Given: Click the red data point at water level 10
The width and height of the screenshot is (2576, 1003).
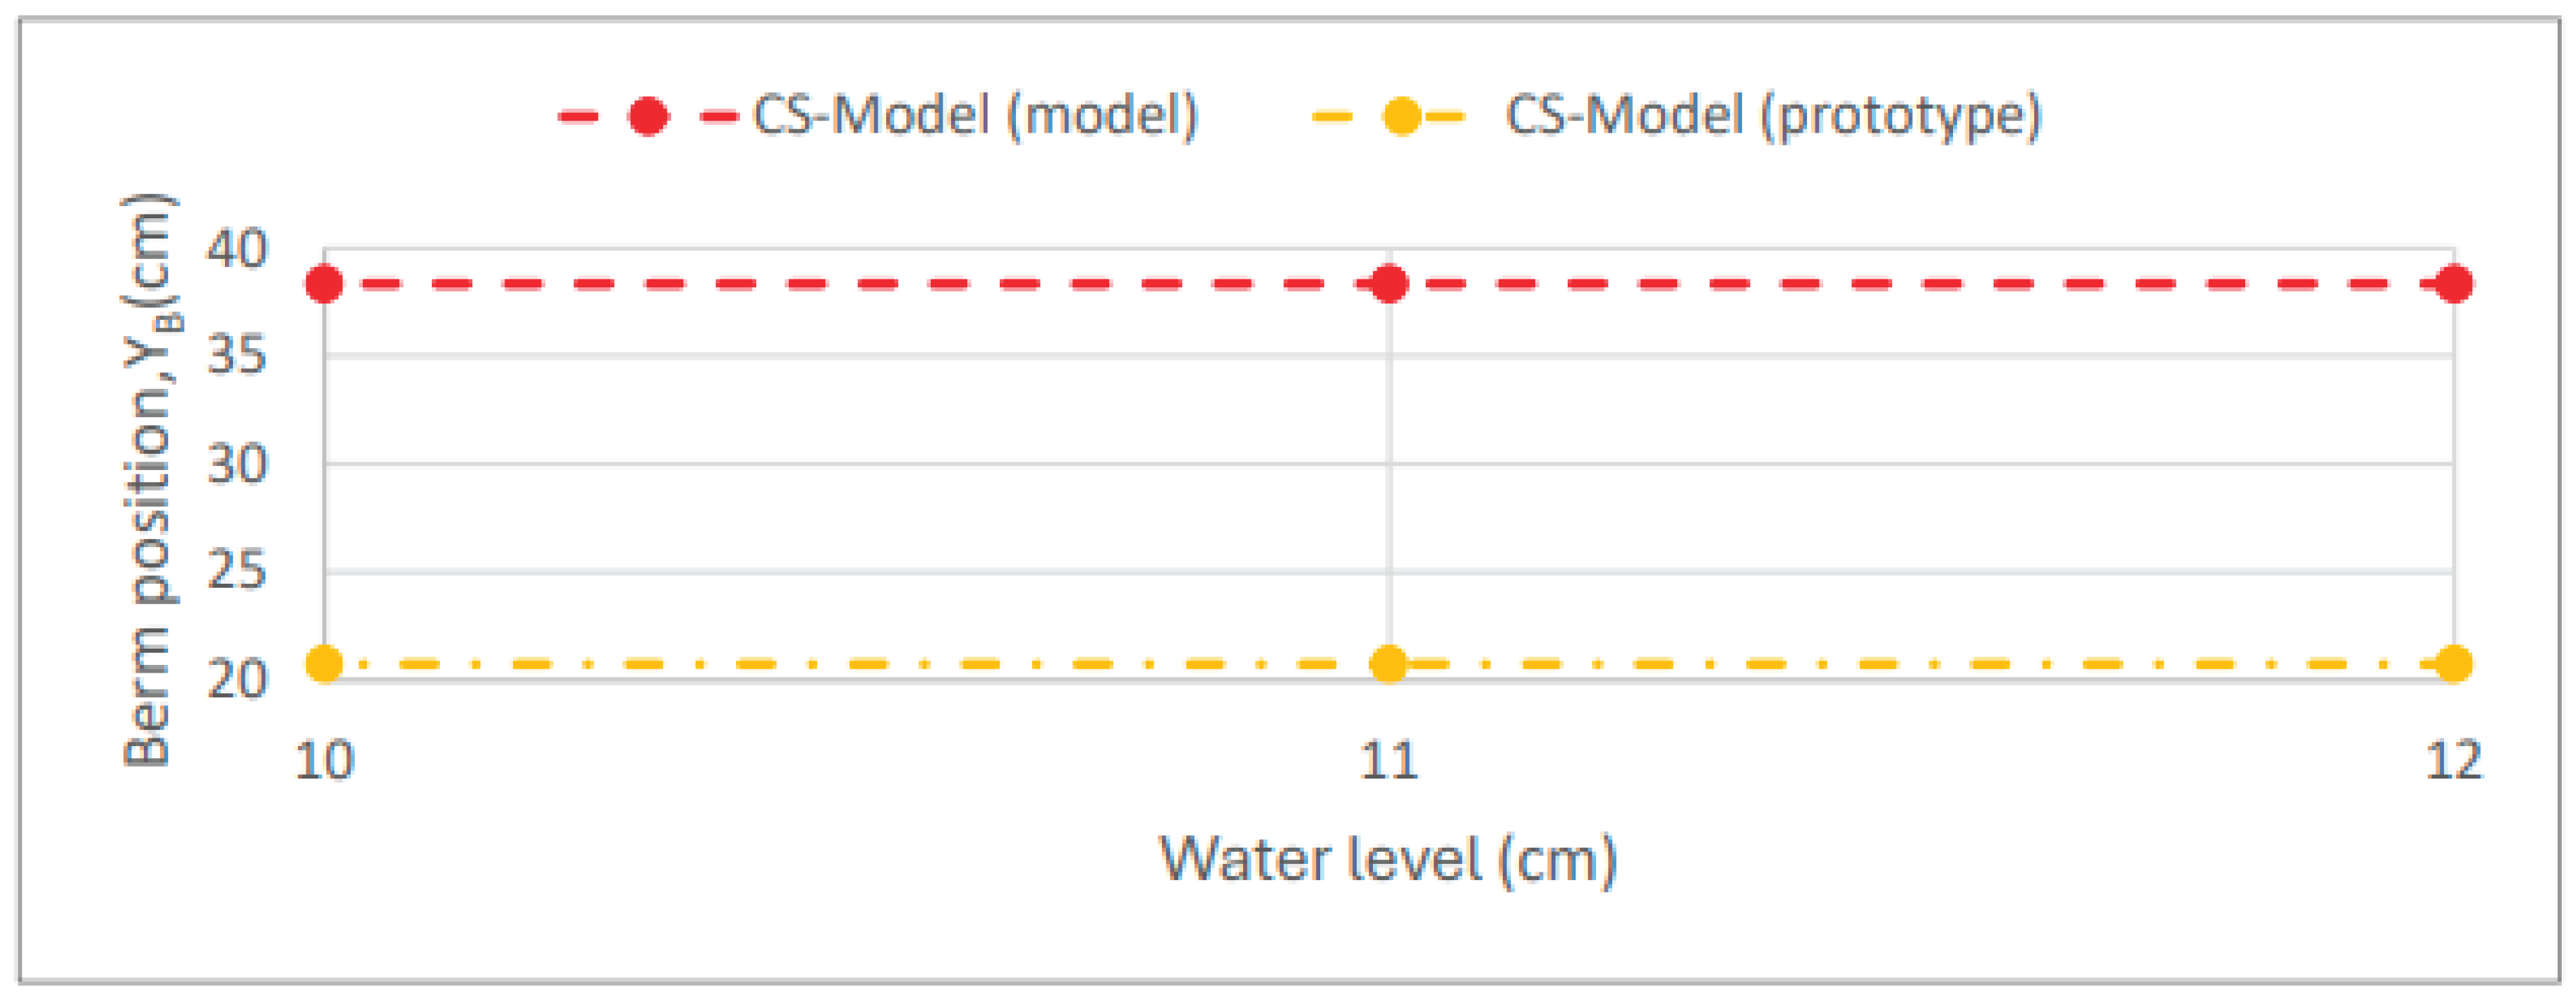Looking at the screenshot, I should point(324,284).
